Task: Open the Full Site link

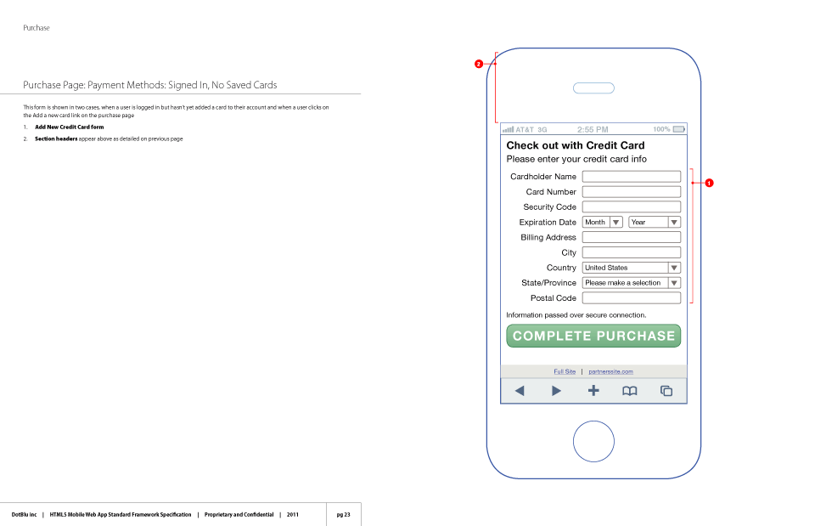Action: [x=565, y=371]
